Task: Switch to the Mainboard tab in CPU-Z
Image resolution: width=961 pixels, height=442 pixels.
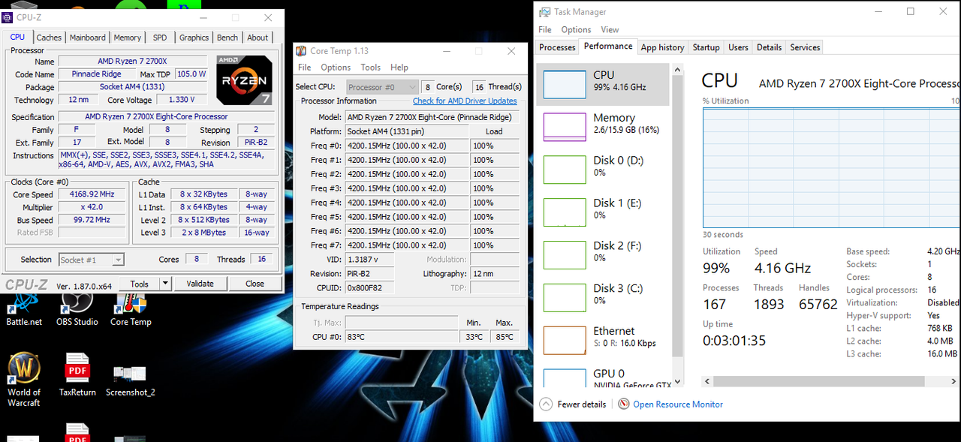Action: (x=88, y=38)
